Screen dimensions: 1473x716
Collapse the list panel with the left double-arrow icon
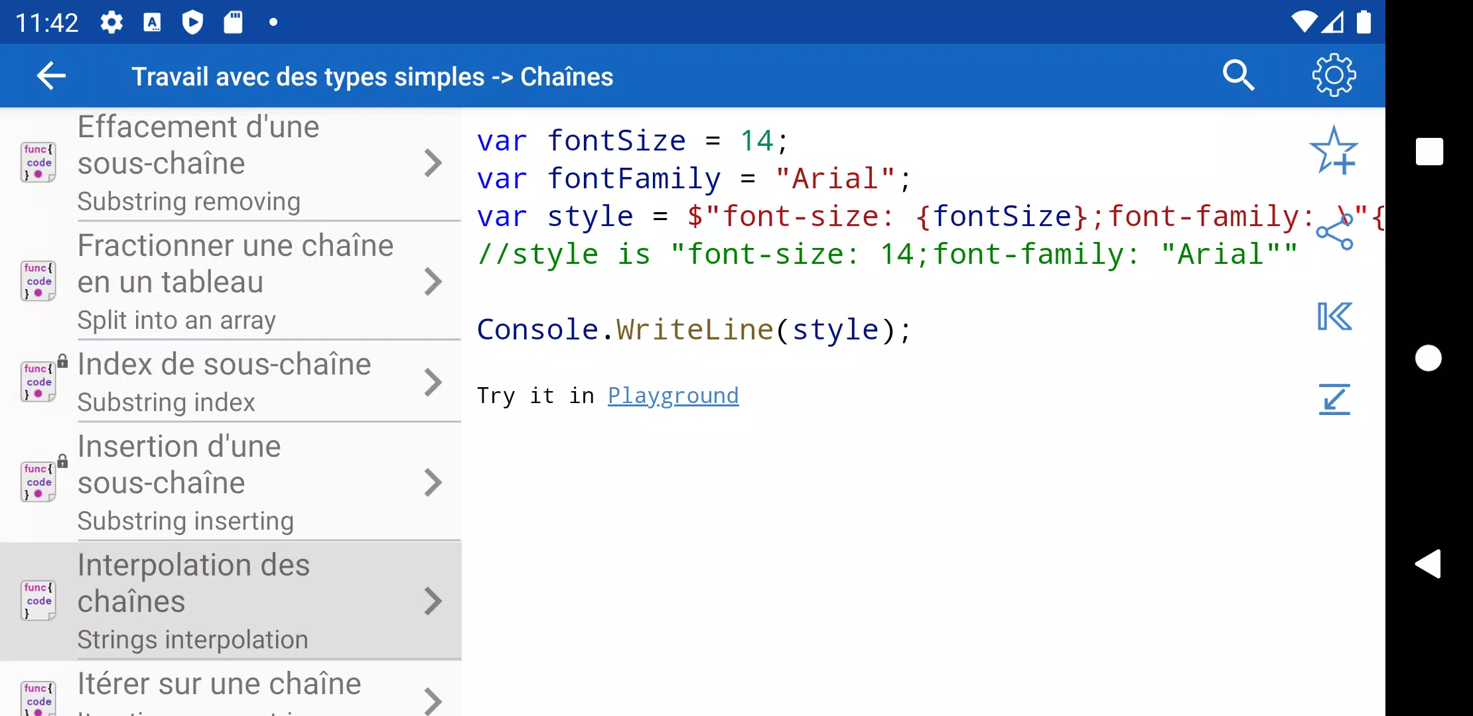click(1334, 316)
